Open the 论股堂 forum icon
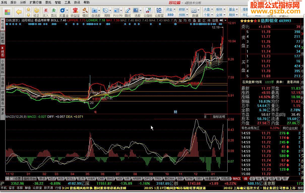The width and height of the screenshot is (305, 193). click(159, 10)
